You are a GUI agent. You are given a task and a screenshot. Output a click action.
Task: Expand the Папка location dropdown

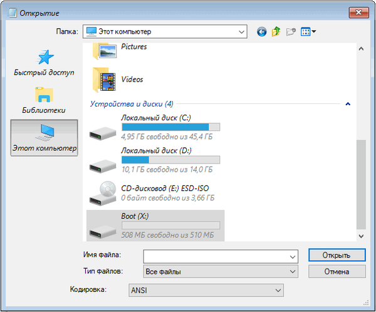click(241, 31)
